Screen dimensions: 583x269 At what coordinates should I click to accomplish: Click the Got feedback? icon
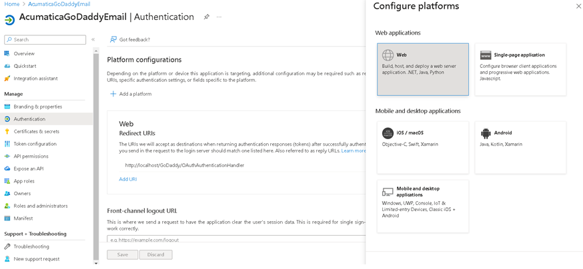113,40
